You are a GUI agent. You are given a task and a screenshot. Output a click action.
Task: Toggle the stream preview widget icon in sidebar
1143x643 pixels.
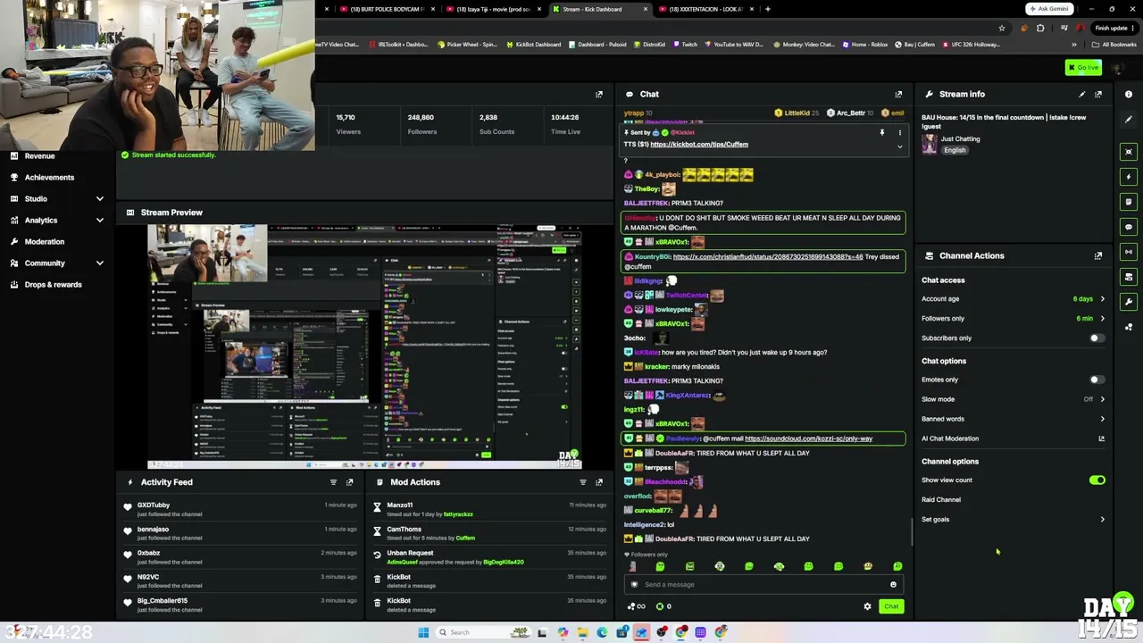[x=1129, y=152]
